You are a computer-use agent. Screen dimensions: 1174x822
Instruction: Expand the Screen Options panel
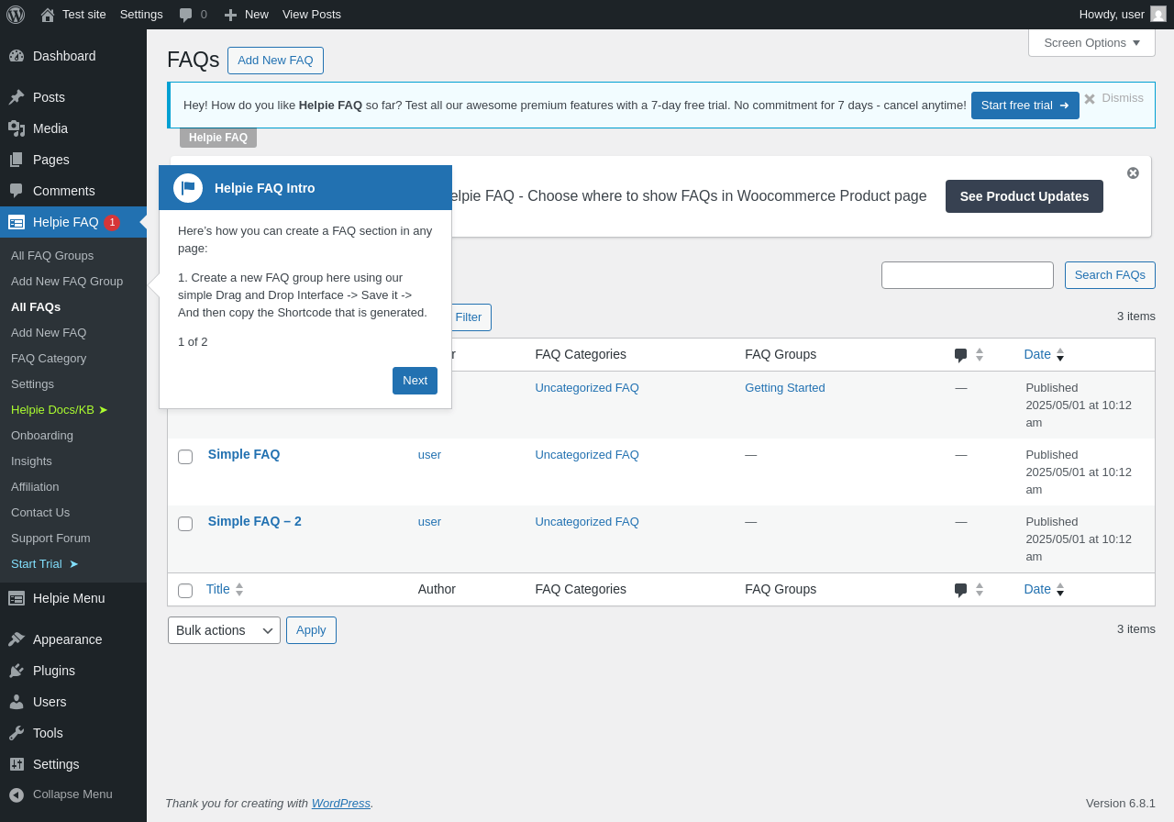pos(1091,42)
